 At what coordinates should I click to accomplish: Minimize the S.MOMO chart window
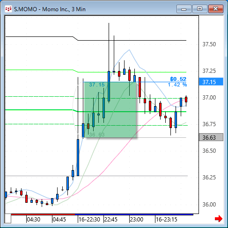184,9
